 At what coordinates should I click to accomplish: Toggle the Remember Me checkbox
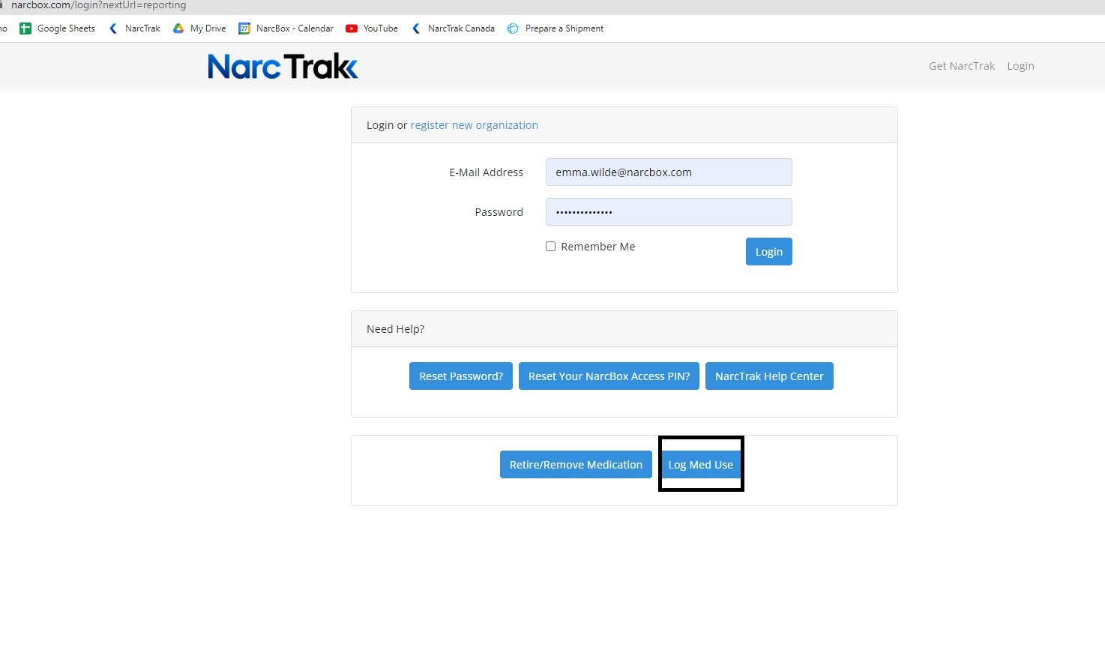pyautogui.click(x=550, y=246)
